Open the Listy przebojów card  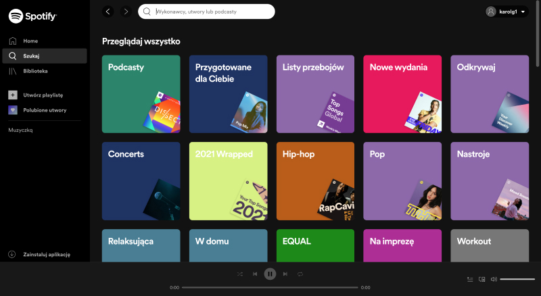click(x=315, y=94)
